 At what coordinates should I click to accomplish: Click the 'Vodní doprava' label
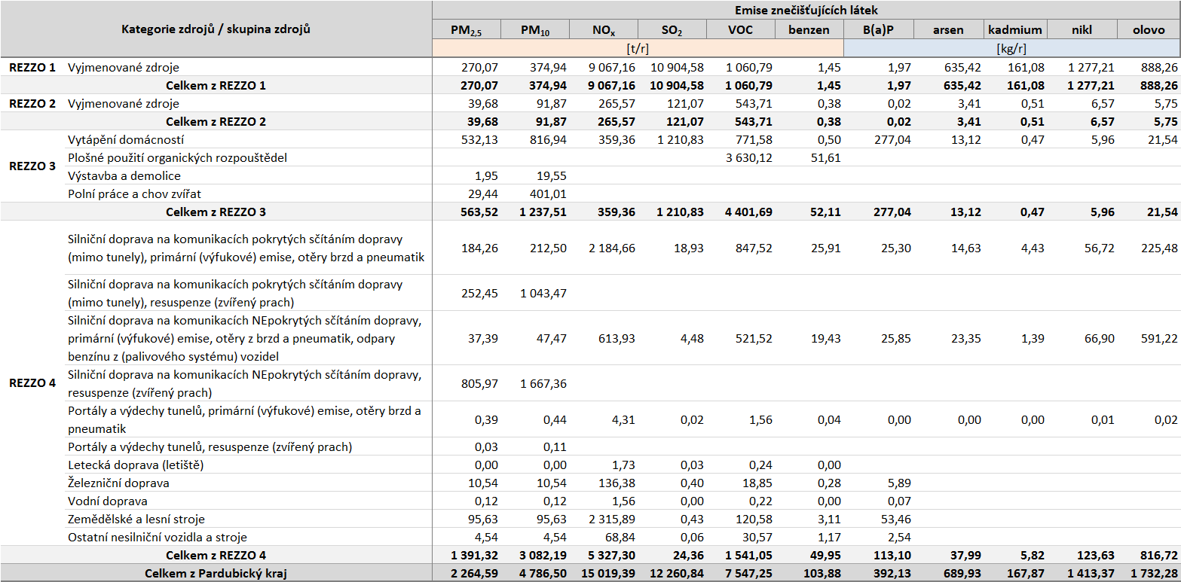coord(107,501)
